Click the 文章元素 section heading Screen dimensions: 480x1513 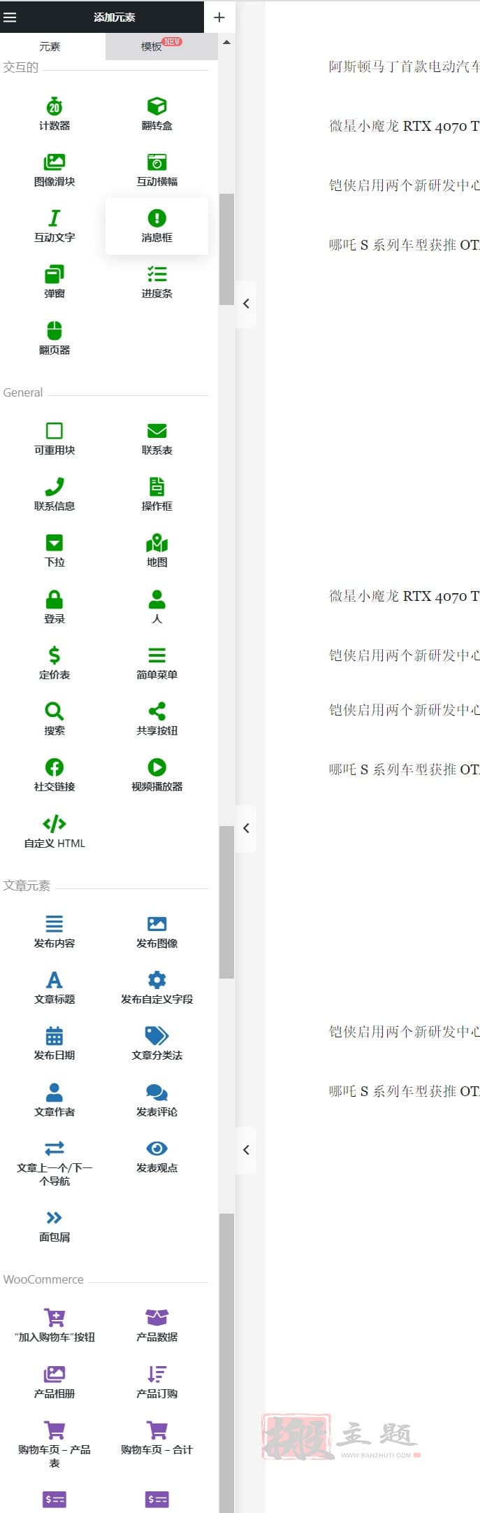tap(27, 886)
